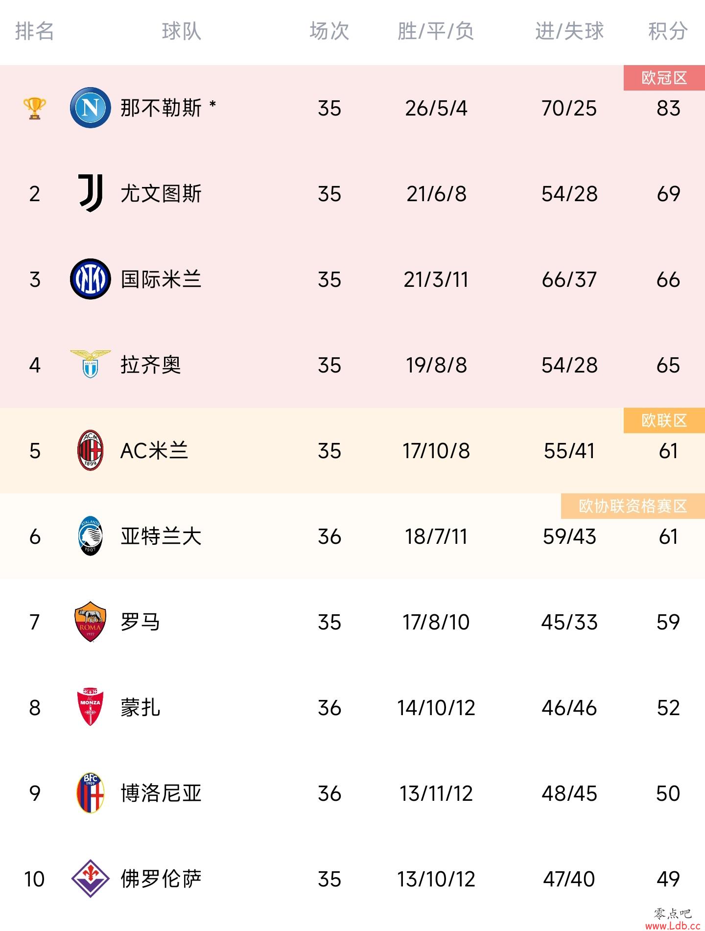Click the 欧协联资格赛区 label
Viewport: 705px width, 931px height.
coord(633,506)
